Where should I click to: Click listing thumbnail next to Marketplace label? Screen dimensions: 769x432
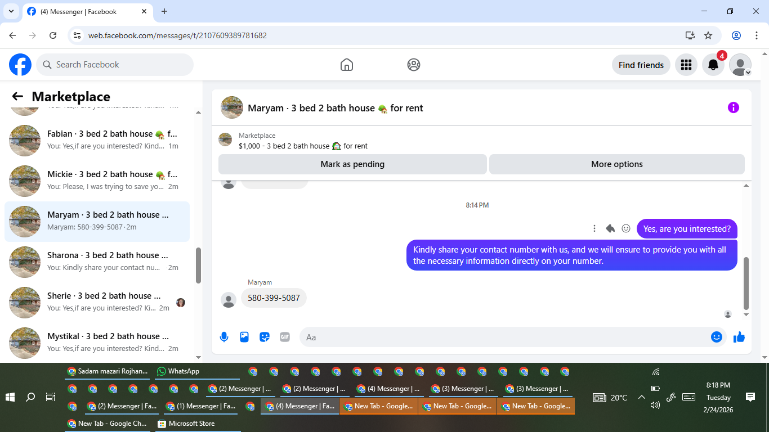click(225, 139)
